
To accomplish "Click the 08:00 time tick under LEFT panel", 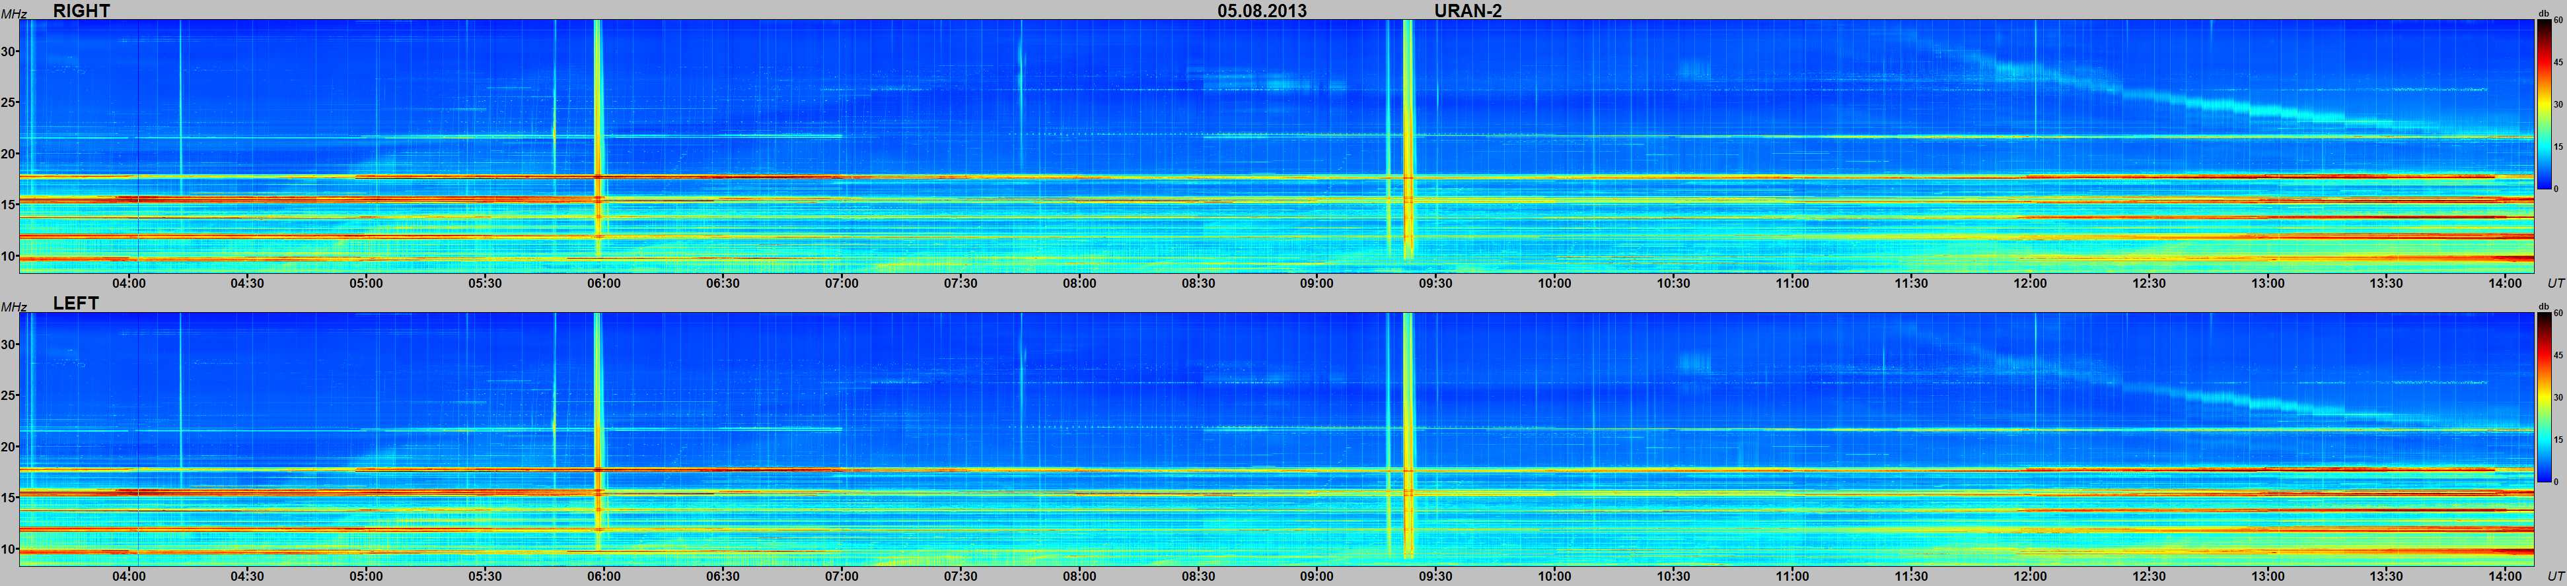I will tap(1079, 576).
